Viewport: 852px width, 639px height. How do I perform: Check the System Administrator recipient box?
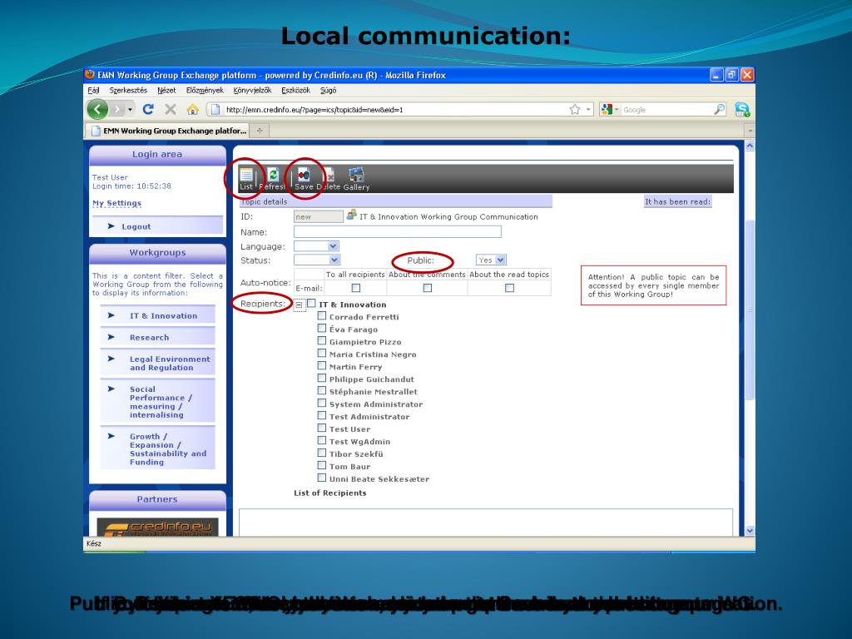pos(322,404)
